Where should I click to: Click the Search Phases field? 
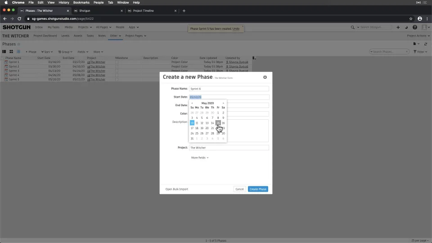coord(389,51)
